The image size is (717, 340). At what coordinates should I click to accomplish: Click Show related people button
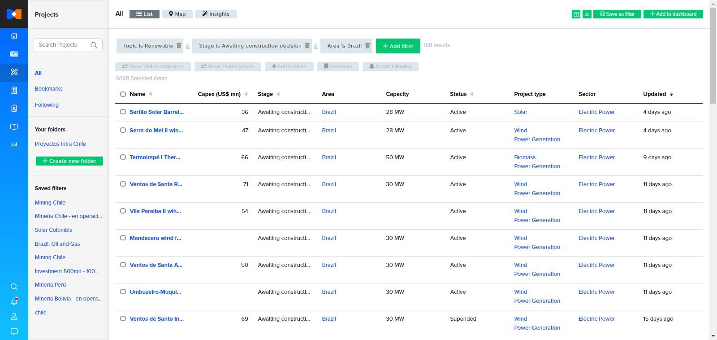[x=228, y=67]
